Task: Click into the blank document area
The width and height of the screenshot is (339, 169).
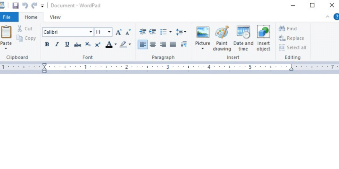Action: [169, 121]
